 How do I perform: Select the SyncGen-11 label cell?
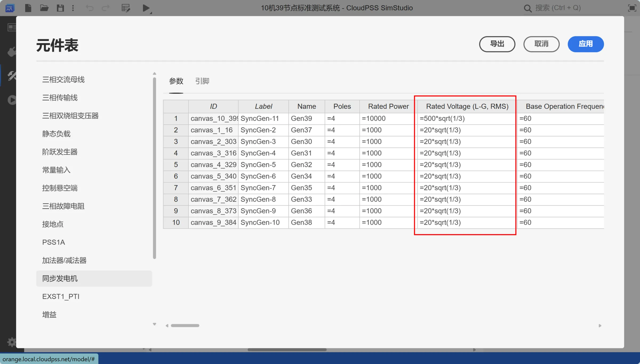coord(263,118)
